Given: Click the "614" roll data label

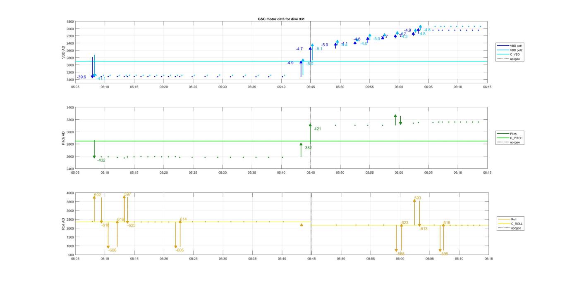Looking at the screenshot, I should pyautogui.click(x=183, y=219).
